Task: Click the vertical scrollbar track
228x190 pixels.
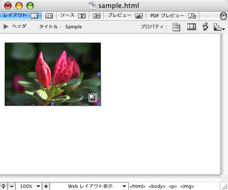Action: point(224,104)
